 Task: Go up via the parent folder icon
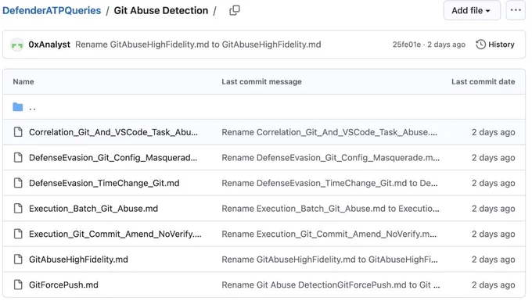[18, 107]
